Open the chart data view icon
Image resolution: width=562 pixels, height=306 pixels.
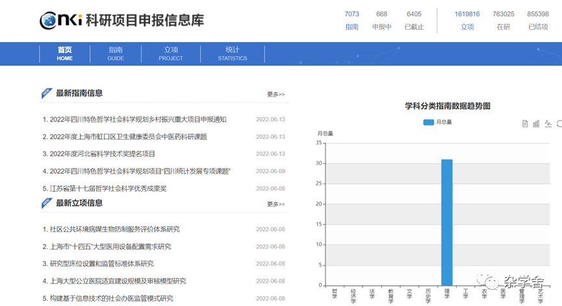pos(525,124)
